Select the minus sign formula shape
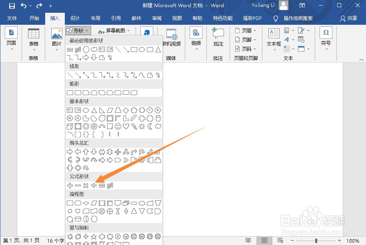This screenshot has width=366, height=245. click(x=78, y=185)
